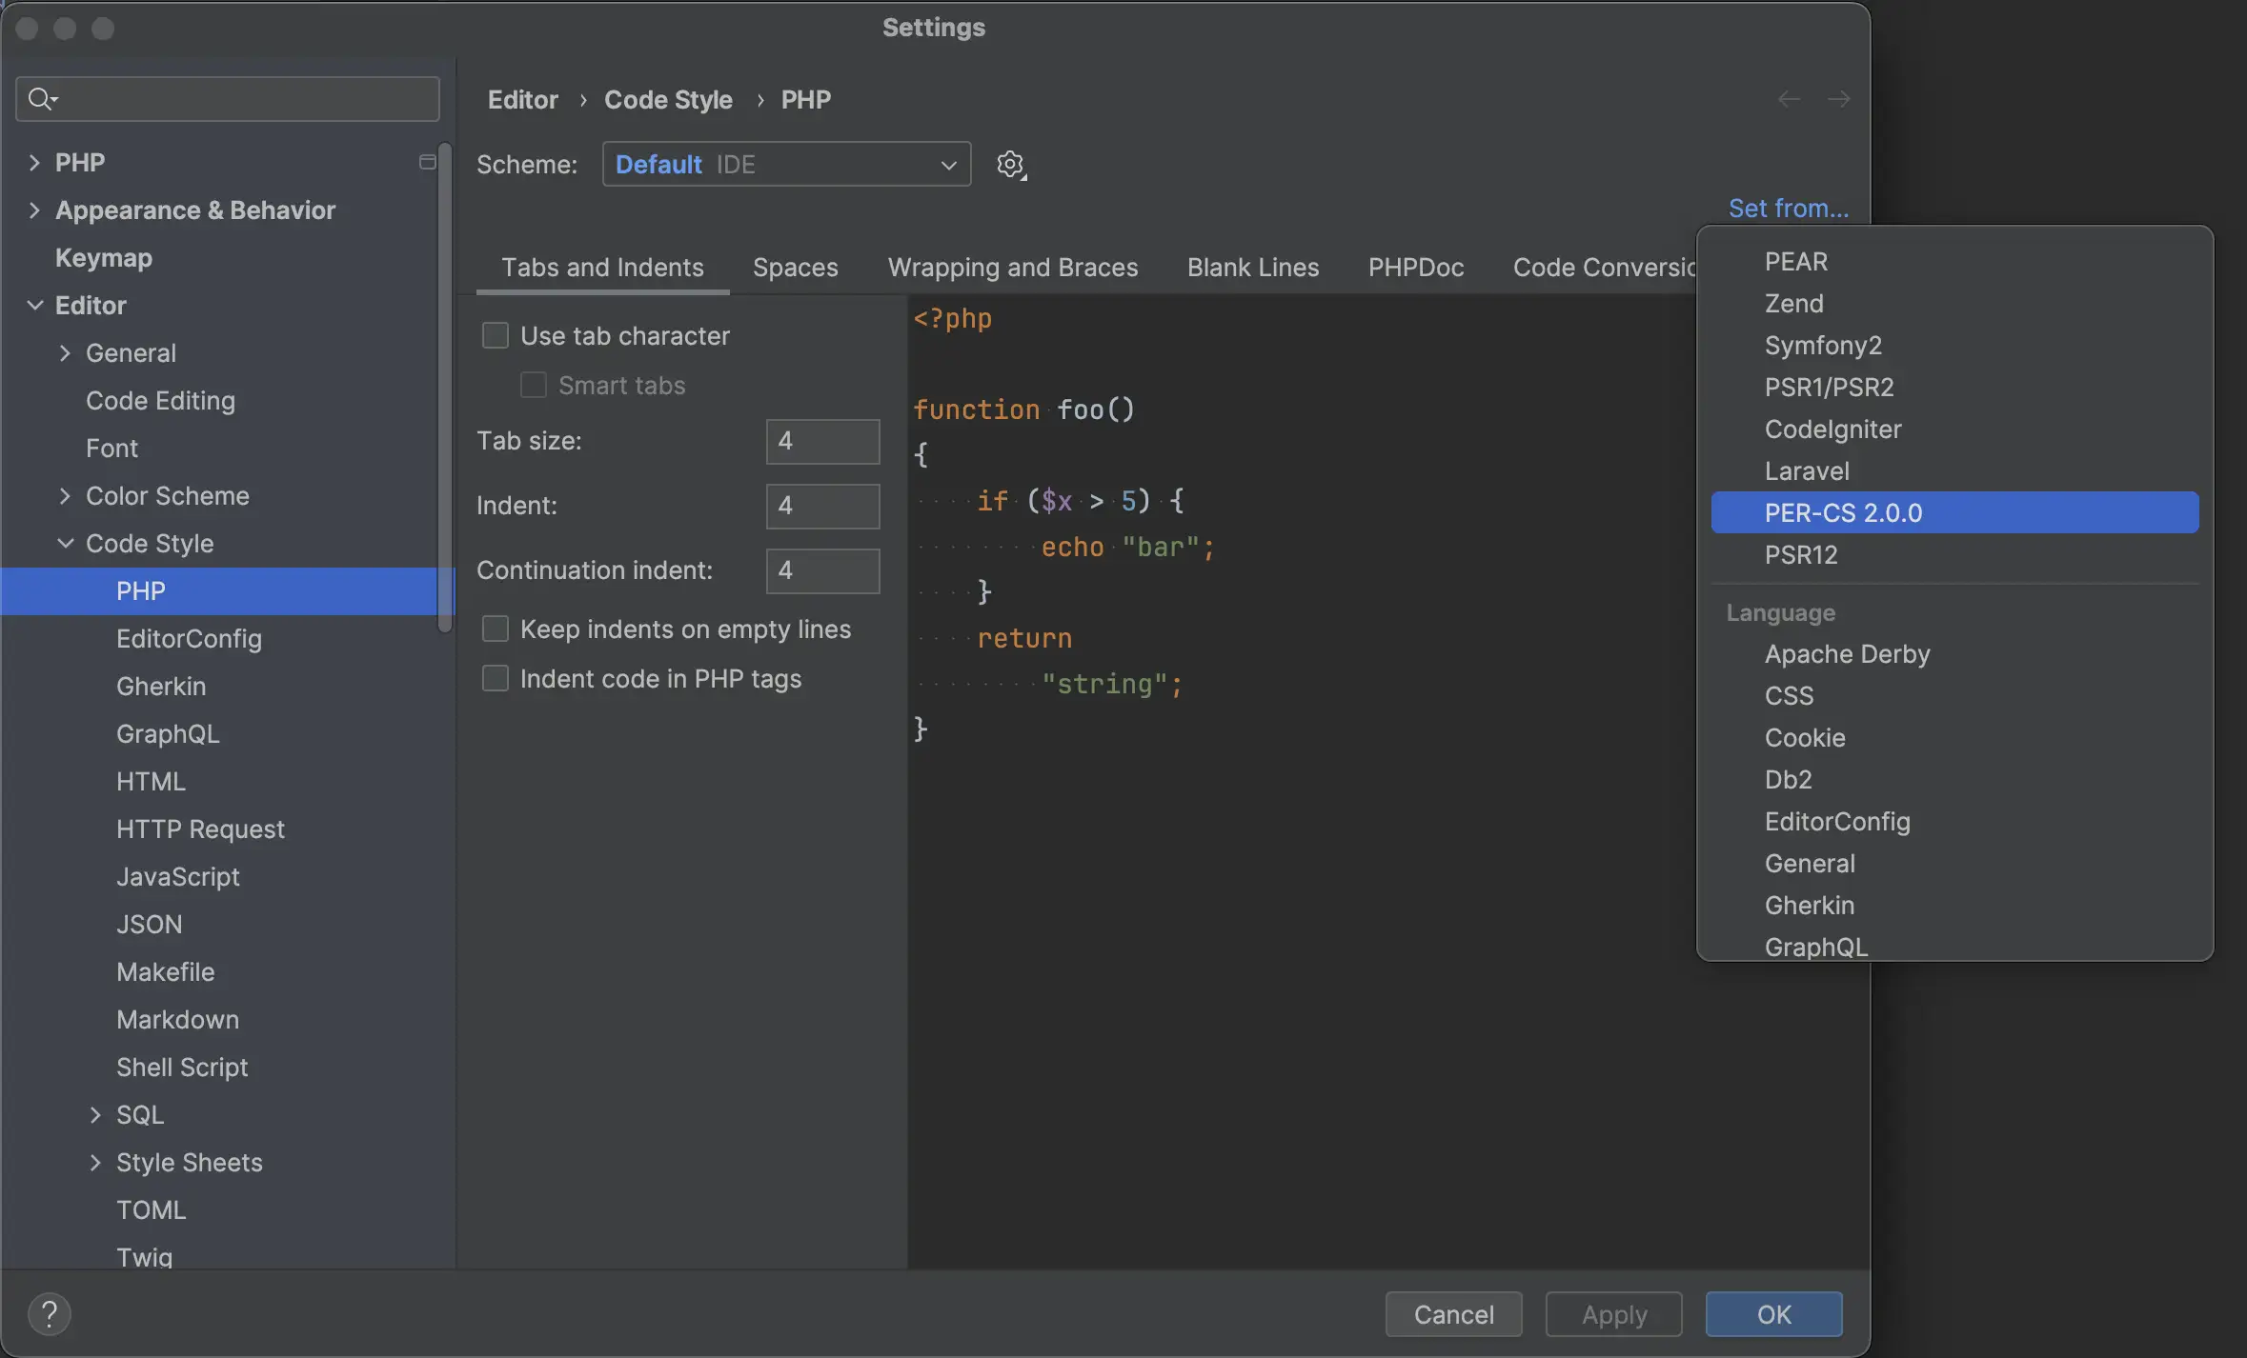The height and width of the screenshot is (1358, 2247).
Task: Open Code Editing settings page
Action: [160, 400]
